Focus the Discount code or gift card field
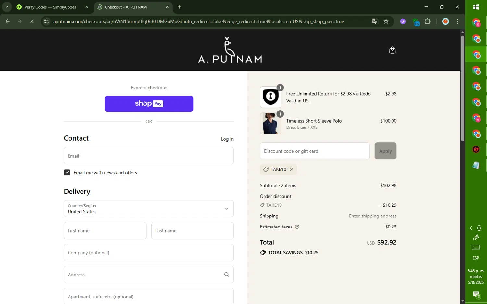 (315, 151)
